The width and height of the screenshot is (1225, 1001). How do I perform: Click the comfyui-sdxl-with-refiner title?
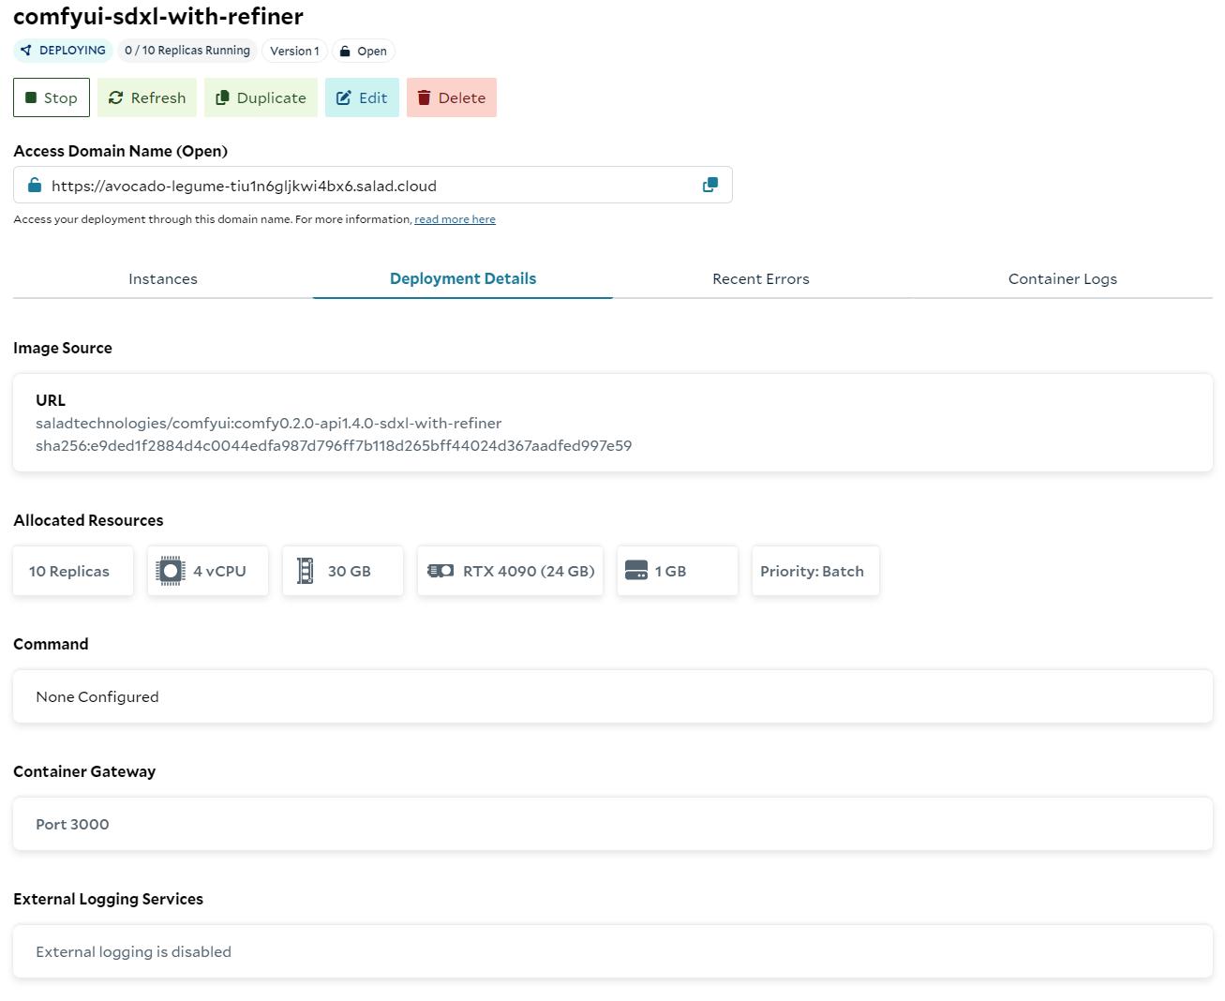(158, 16)
